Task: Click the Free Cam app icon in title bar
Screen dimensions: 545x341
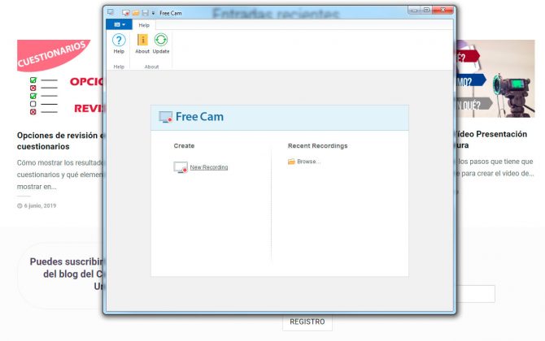Action: 111,12
